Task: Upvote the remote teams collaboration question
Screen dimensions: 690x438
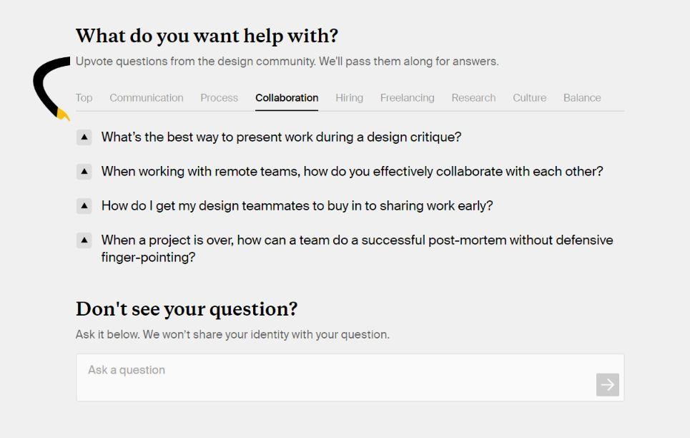Action: click(x=84, y=172)
